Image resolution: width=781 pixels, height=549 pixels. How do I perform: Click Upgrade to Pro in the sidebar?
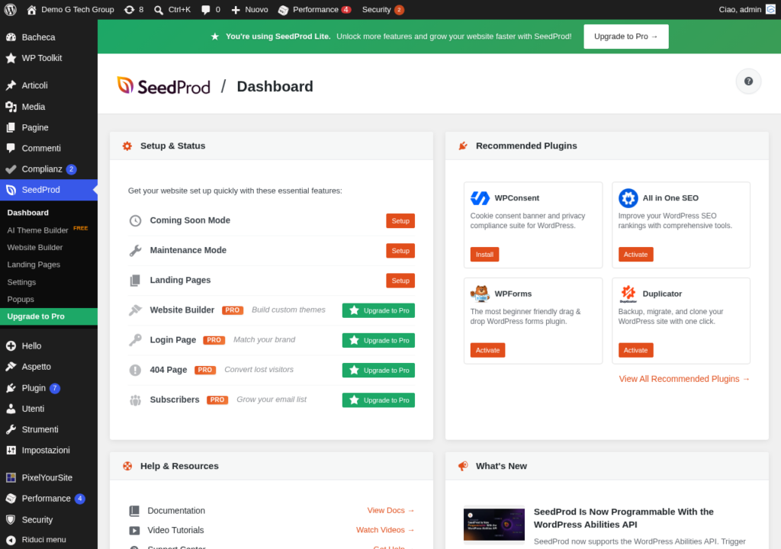click(x=49, y=316)
